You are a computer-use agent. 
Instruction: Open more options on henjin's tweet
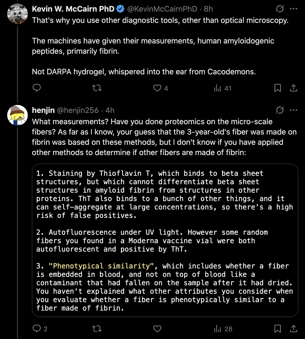coord(293,110)
